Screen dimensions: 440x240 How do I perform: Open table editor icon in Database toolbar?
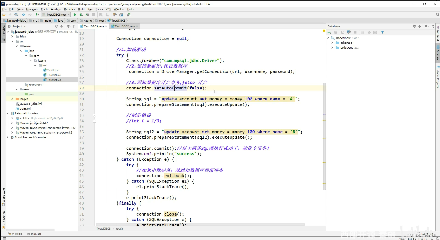[363, 32]
